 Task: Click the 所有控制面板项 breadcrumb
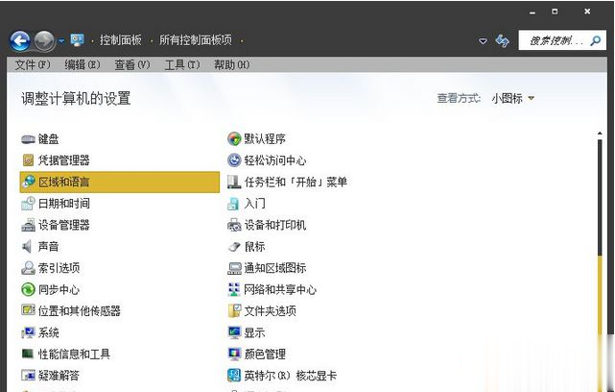[x=196, y=40]
